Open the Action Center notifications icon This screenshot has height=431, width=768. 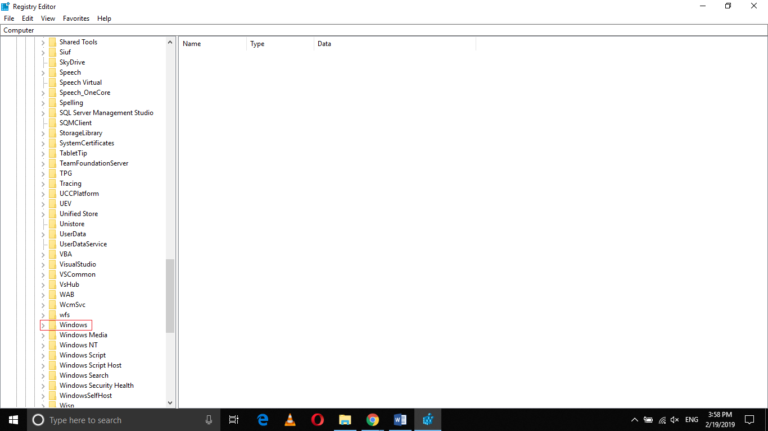[x=749, y=420]
